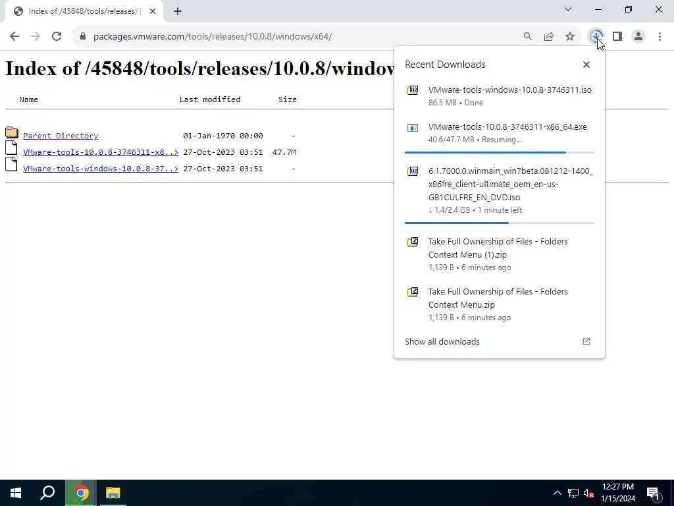
Task: Click the '40.6/47.7 MB • Resuming...' status
Action: (x=475, y=140)
